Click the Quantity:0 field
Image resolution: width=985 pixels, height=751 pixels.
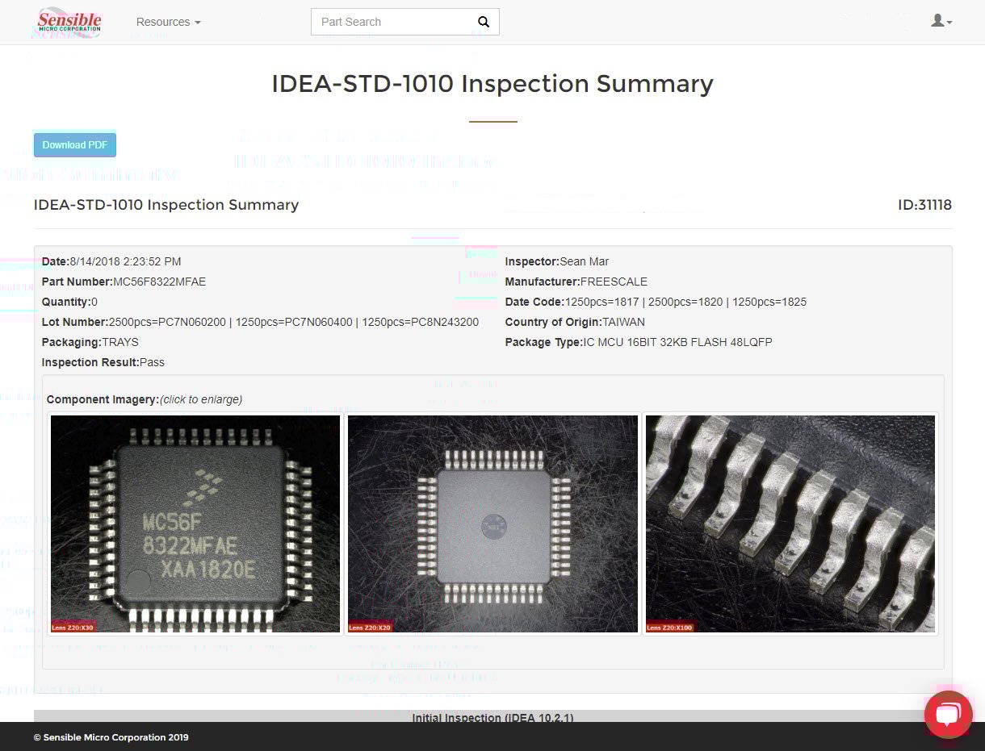click(69, 302)
